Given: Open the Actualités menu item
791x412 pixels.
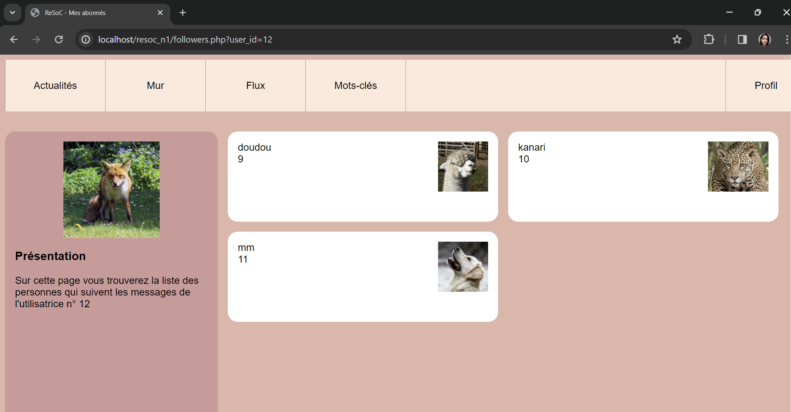Looking at the screenshot, I should (x=55, y=86).
